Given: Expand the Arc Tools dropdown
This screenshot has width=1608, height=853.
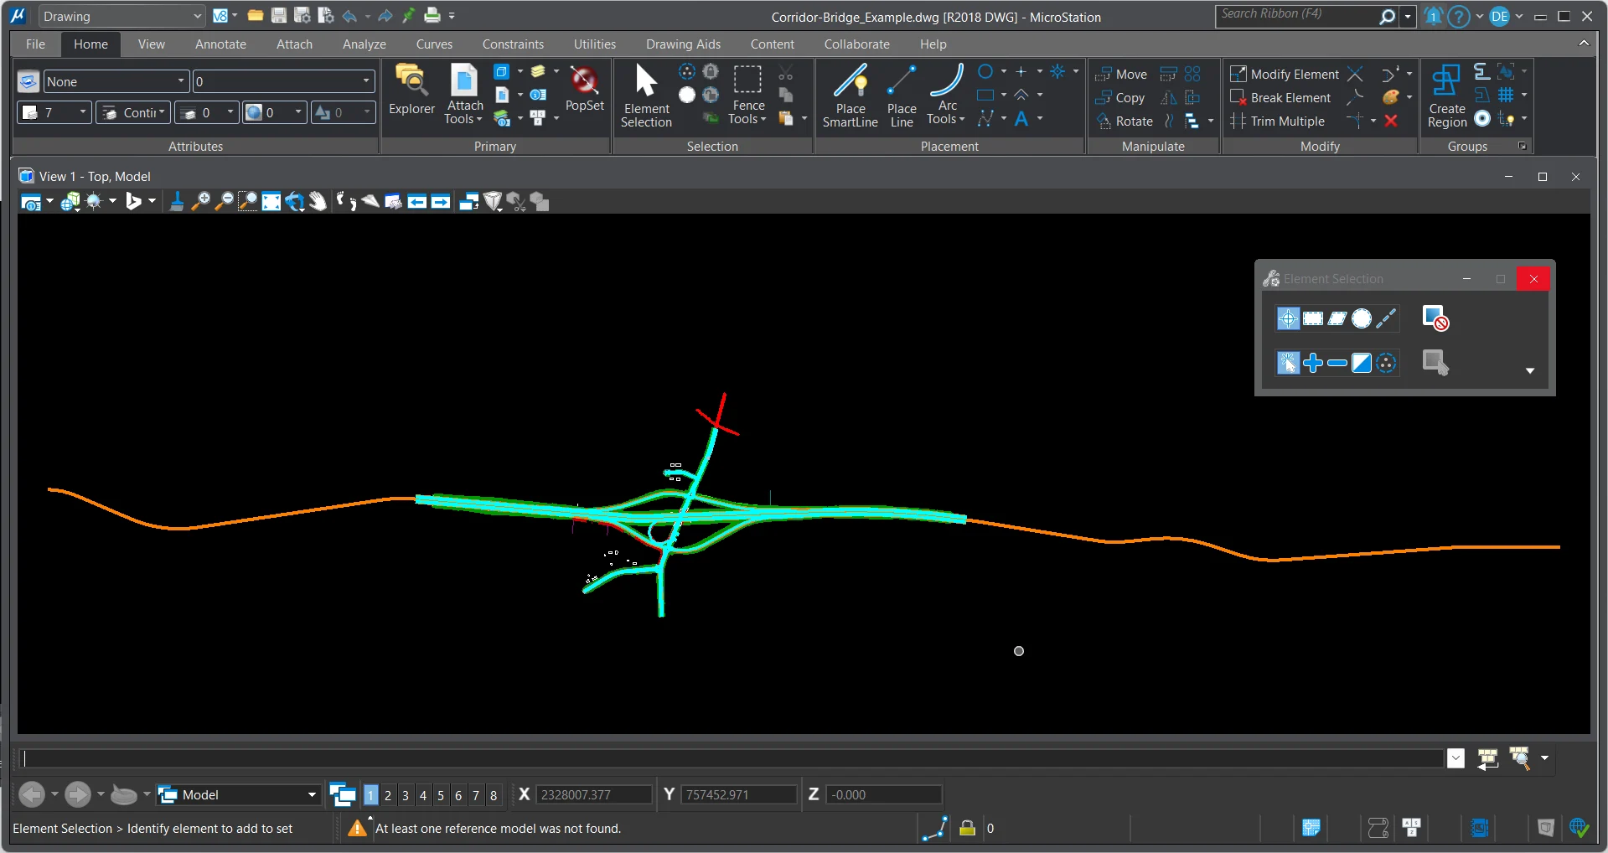Looking at the screenshot, I should pos(946,112).
